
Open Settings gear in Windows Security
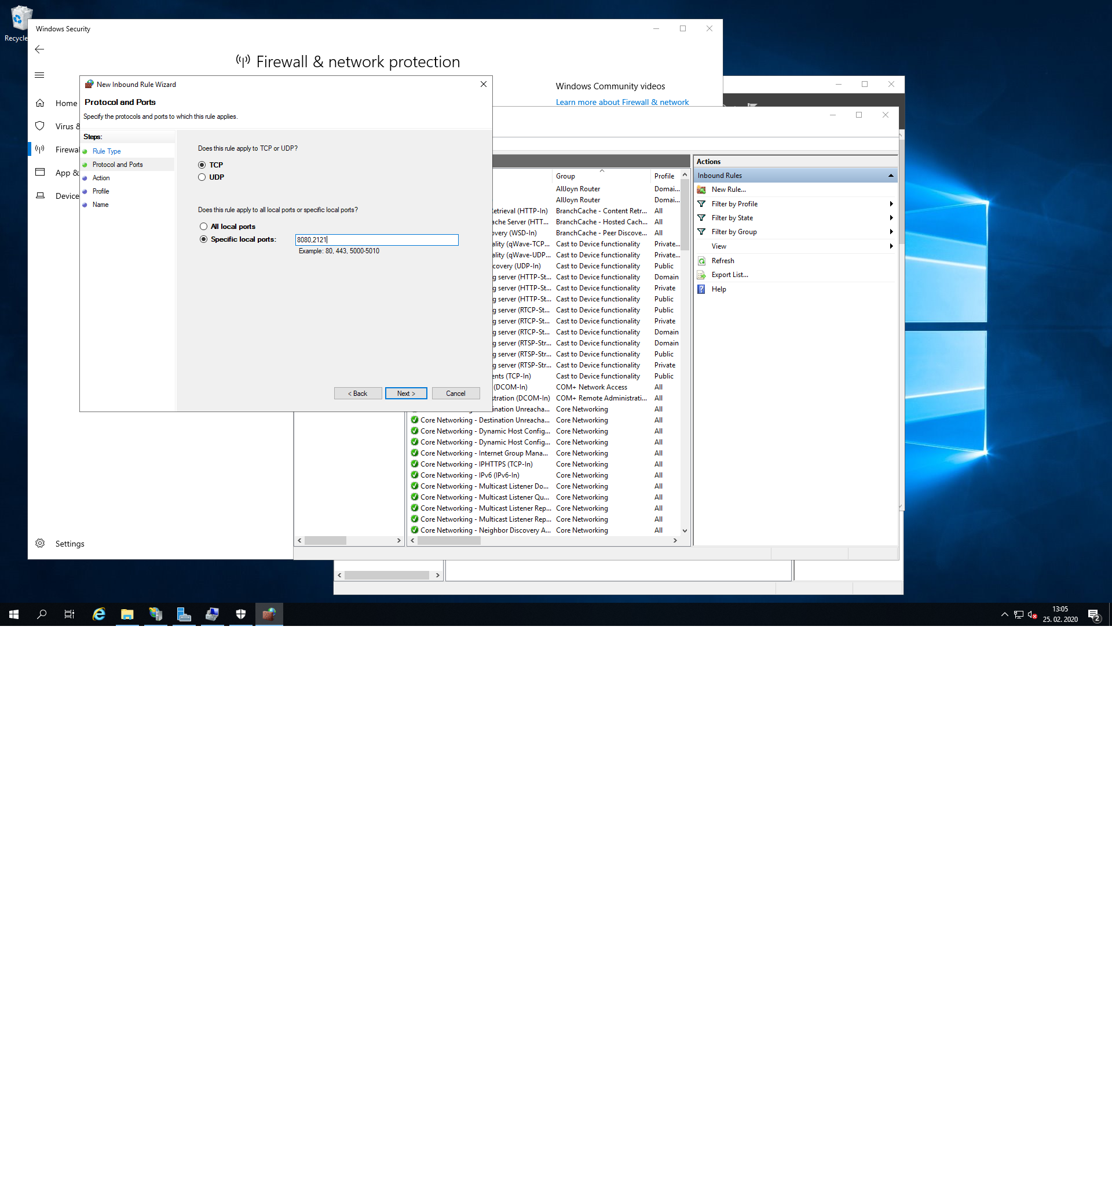tap(40, 544)
